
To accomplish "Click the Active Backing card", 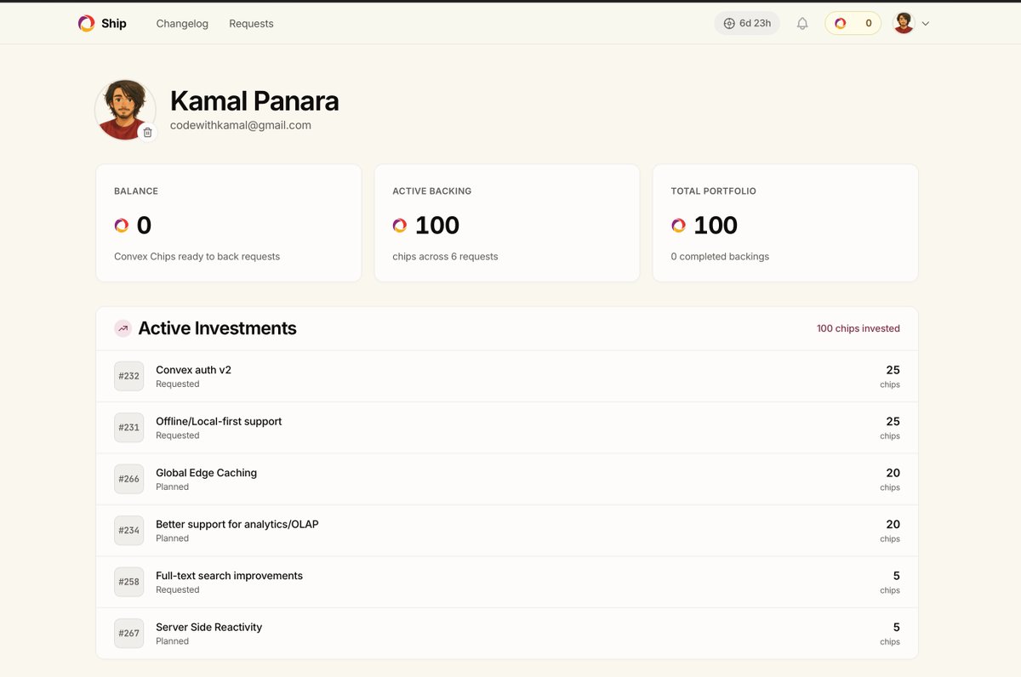I will 507,223.
